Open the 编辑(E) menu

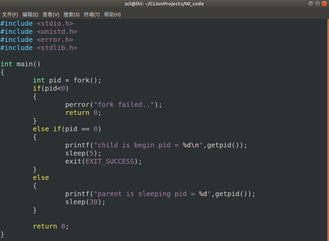click(30, 15)
